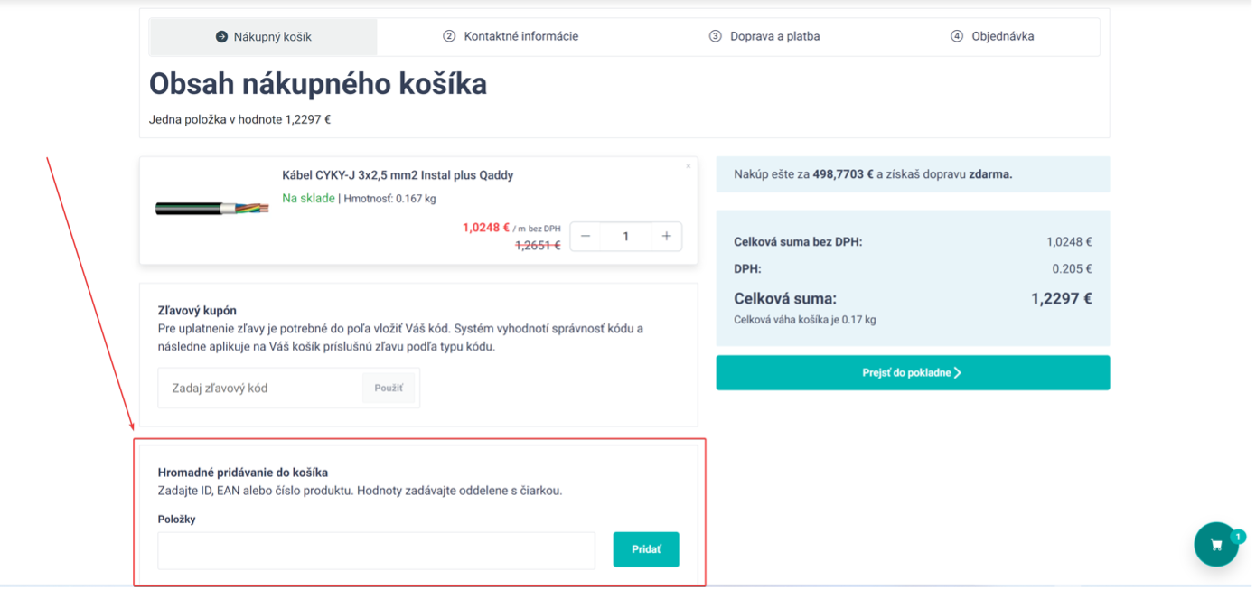Viewport: 1256px width, 590px height.
Task: Decrease quantity with the minus button
Action: coord(586,237)
